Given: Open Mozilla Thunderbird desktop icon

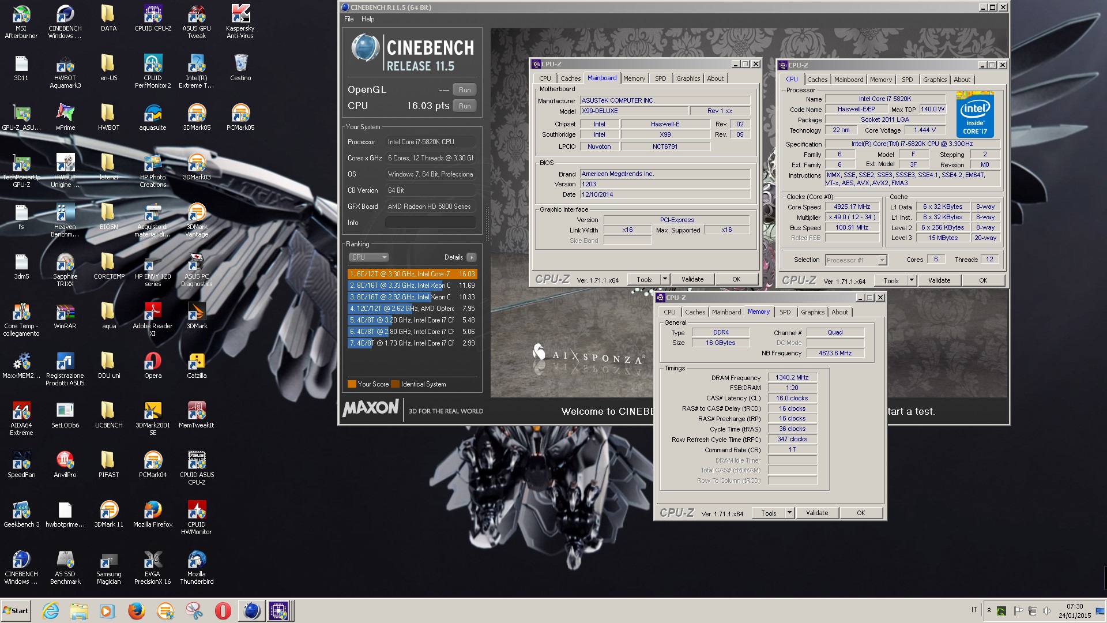Looking at the screenshot, I should tap(197, 568).
